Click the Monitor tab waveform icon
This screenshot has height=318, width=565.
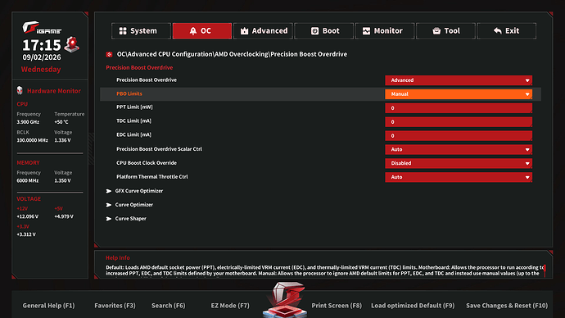[366, 31]
